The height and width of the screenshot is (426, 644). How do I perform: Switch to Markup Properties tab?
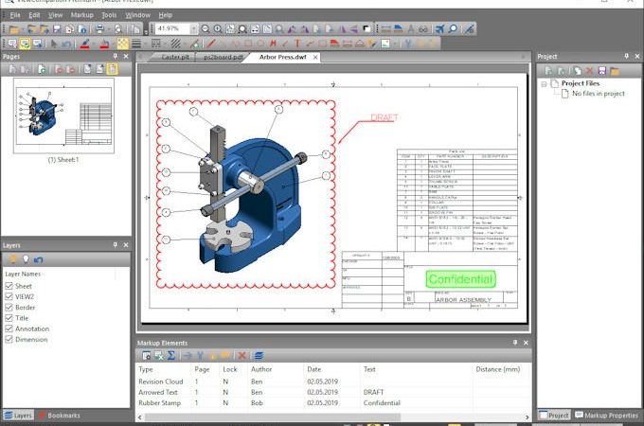[606, 416]
